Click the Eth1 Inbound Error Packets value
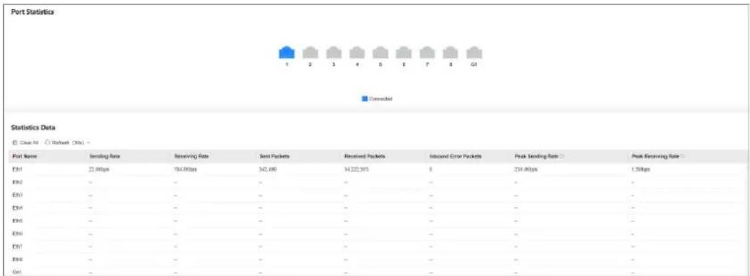 (x=431, y=169)
